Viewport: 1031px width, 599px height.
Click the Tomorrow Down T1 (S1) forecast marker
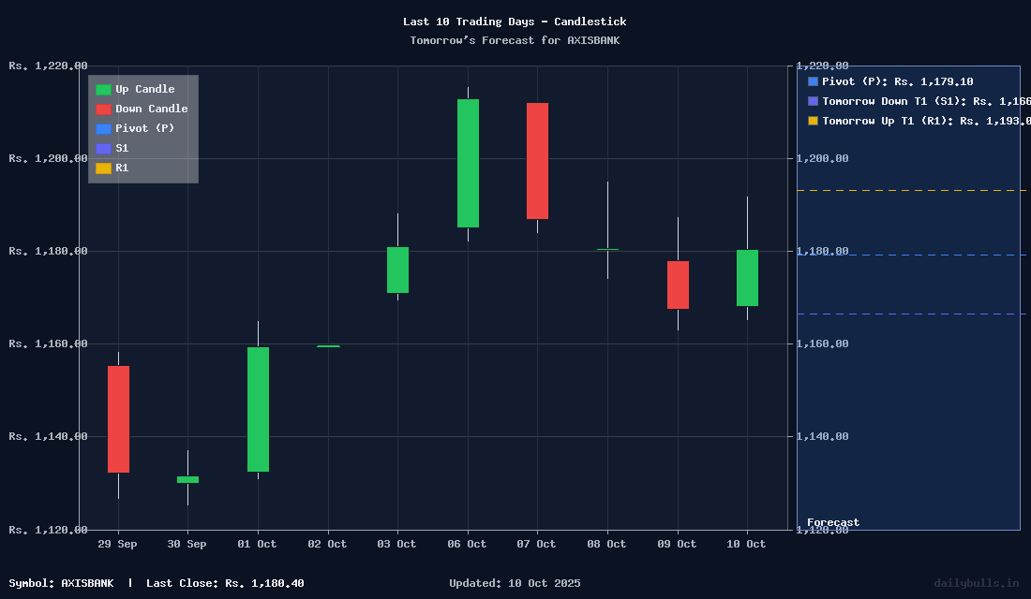click(x=813, y=101)
